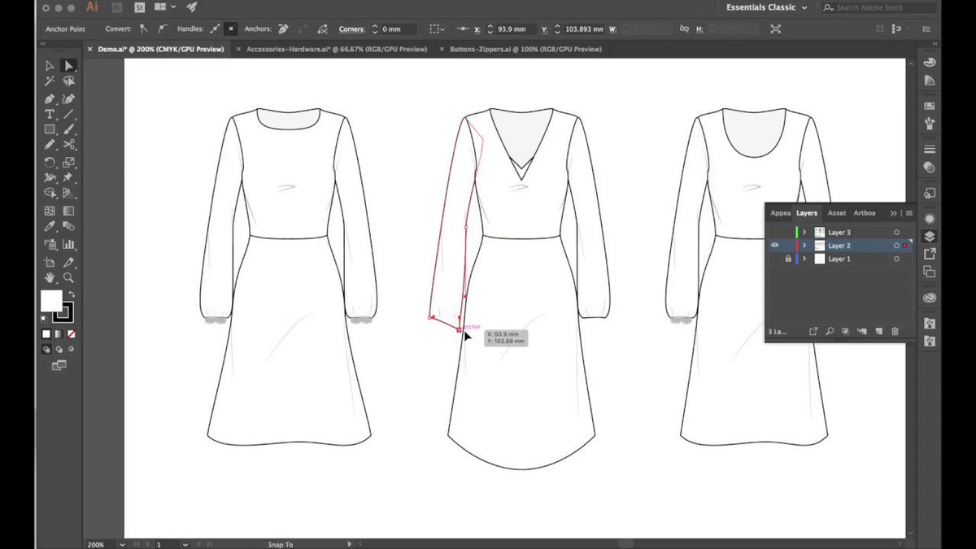Toggle visibility eye of Layer 2
This screenshot has height=549, width=976.
(x=774, y=246)
